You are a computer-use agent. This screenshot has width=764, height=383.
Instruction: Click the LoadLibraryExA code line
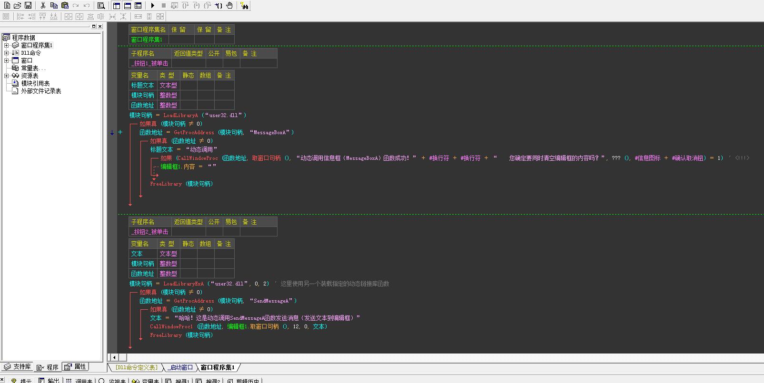[259, 284]
